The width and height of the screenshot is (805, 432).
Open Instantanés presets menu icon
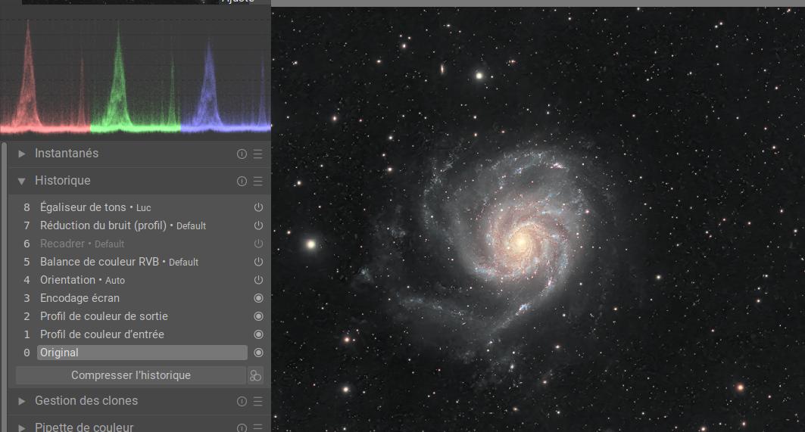(257, 154)
